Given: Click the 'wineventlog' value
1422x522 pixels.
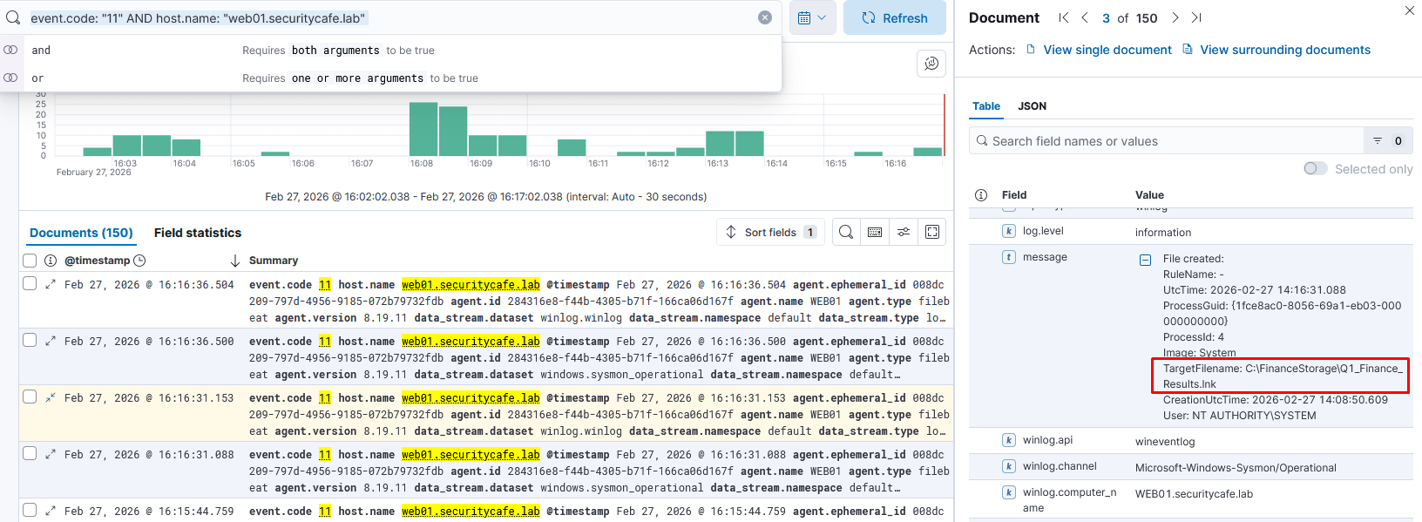Looking at the screenshot, I should coord(1165,442).
